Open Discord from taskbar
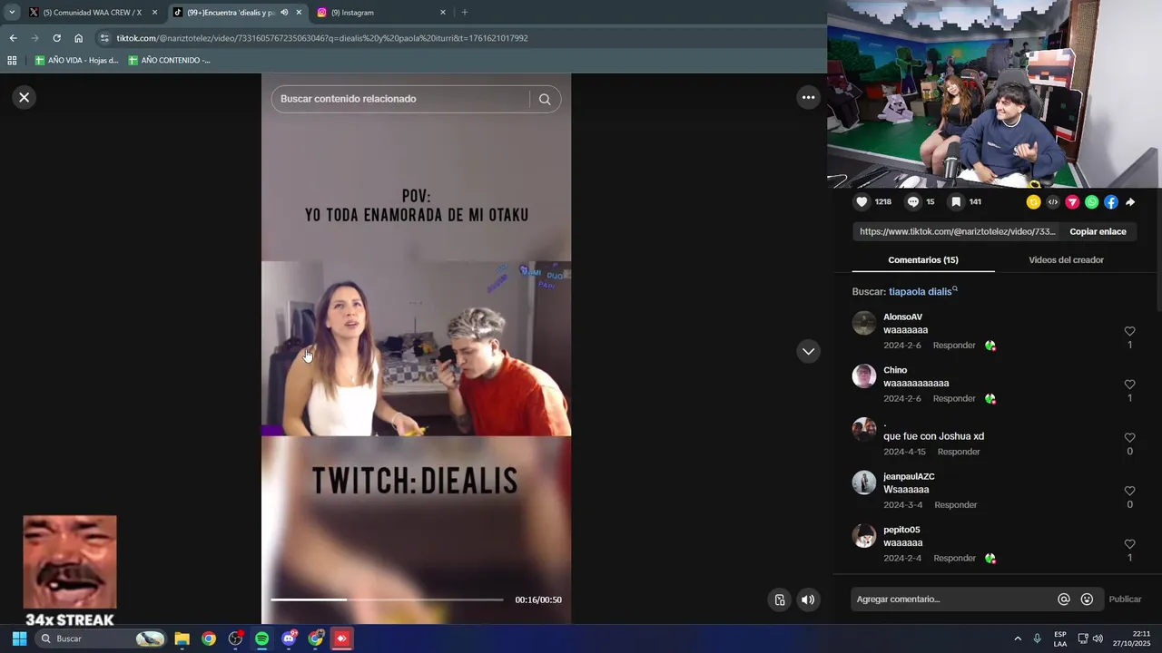The height and width of the screenshot is (653, 1162). coord(289,638)
